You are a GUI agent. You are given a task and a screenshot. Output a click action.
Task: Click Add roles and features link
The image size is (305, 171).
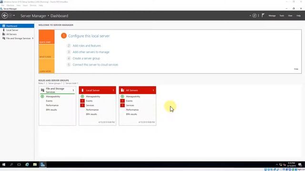click(x=87, y=46)
